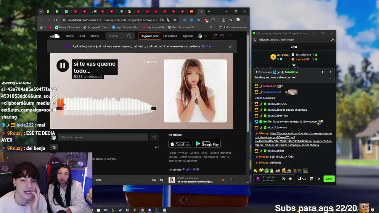Focus the Write a comment field

(103, 137)
